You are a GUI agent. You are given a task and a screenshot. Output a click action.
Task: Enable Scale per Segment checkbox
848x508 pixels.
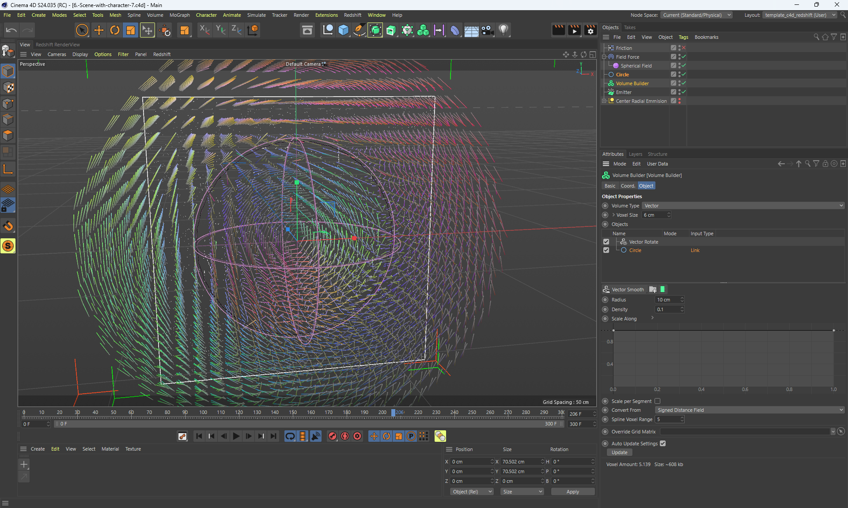pos(657,401)
